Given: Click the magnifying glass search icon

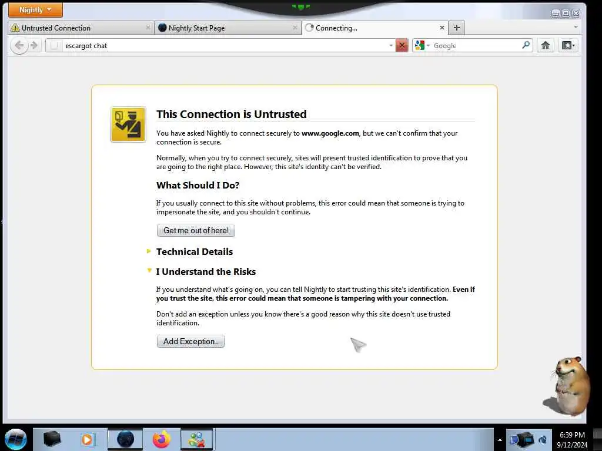Looking at the screenshot, I should (x=526, y=45).
